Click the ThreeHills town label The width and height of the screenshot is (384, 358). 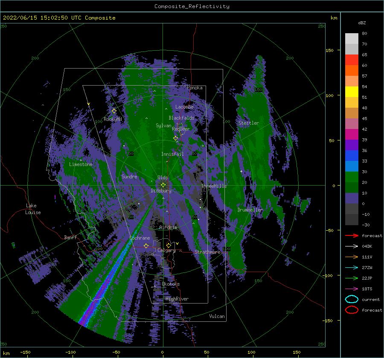pyautogui.click(x=214, y=186)
